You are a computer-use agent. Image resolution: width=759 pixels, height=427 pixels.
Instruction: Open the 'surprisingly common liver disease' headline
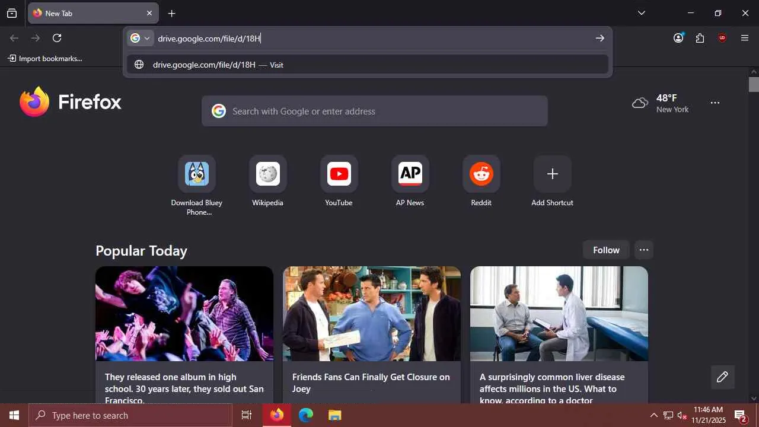552,388
